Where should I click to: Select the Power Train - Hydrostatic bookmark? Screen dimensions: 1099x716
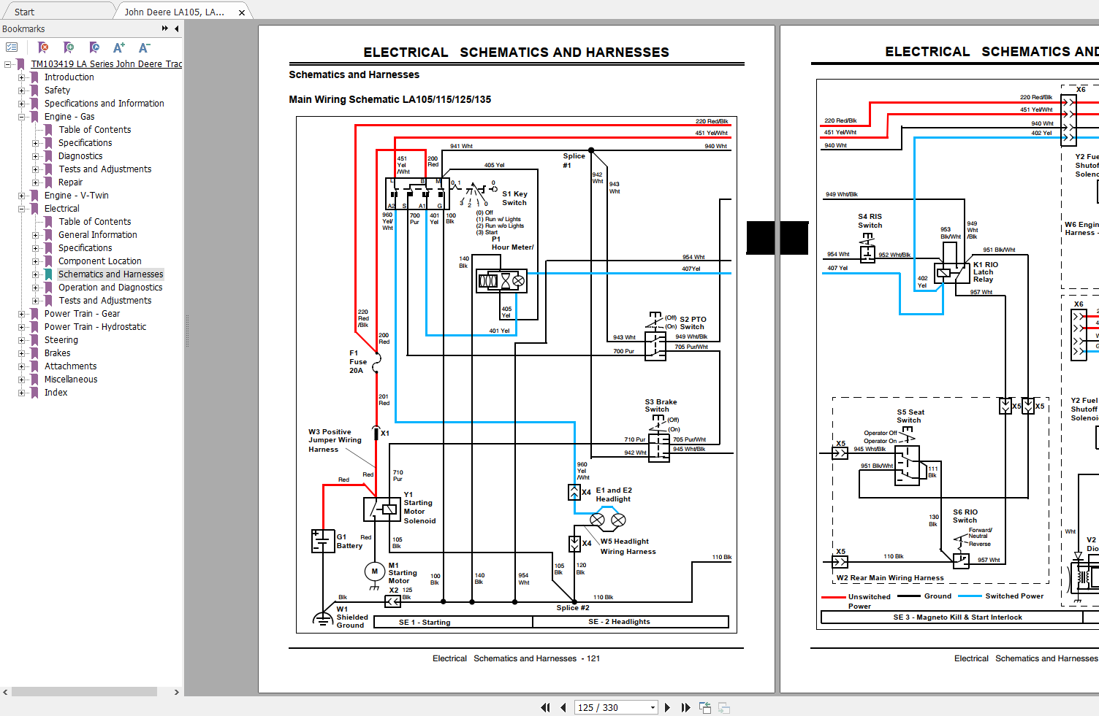coord(95,327)
